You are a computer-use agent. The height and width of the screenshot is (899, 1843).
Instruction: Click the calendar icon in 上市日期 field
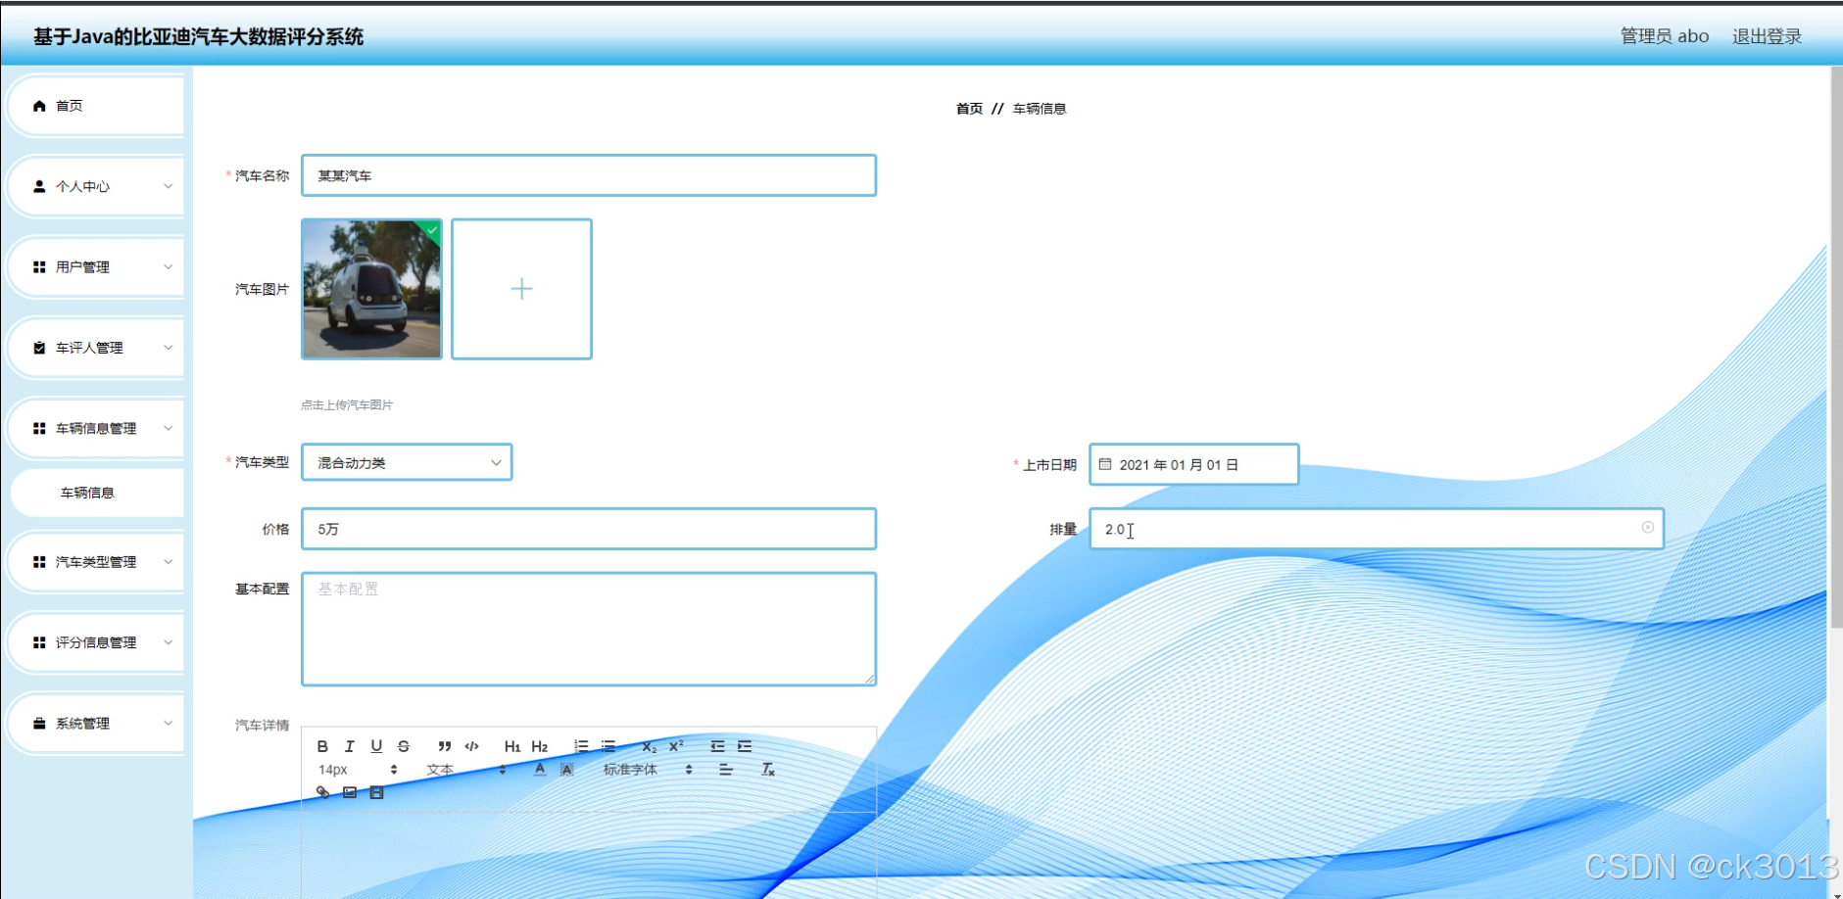1105,464
